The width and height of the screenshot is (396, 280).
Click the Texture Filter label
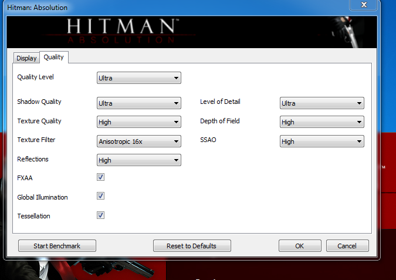(x=36, y=140)
